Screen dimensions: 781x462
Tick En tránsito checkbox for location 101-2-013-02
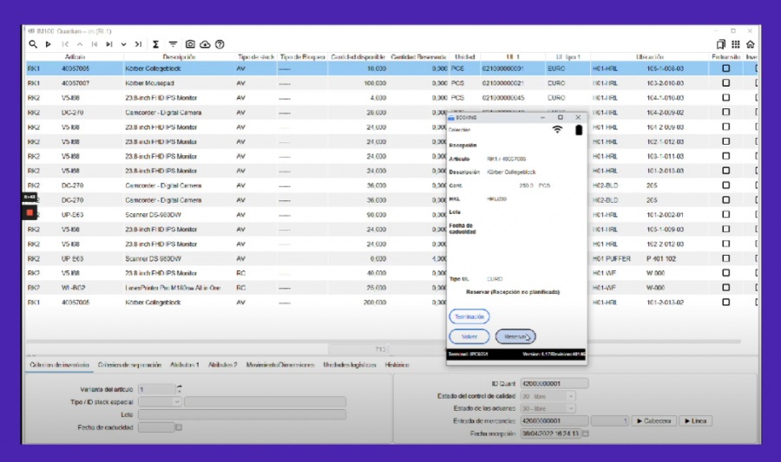coord(725,302)
